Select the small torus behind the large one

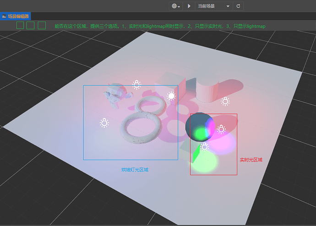pos(151,105)
